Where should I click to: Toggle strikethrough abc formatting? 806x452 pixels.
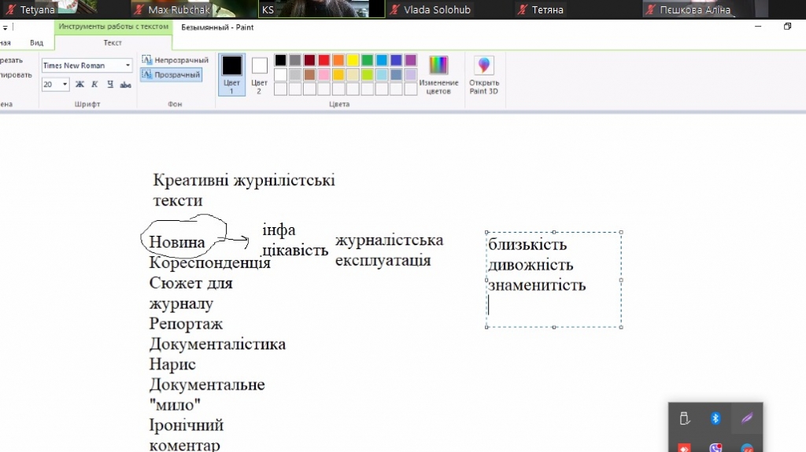tap(125, 84)
